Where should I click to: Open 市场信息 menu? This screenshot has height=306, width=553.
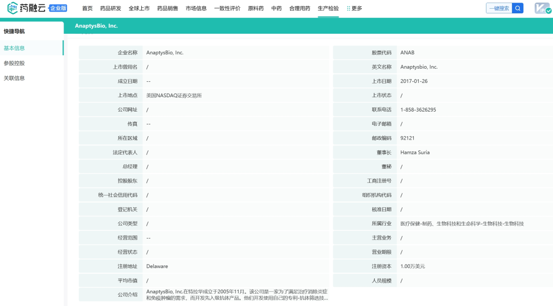196,9
